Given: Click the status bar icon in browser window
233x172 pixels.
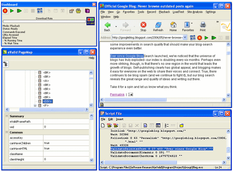Looking at the screenshot, I should coord(102,105).
